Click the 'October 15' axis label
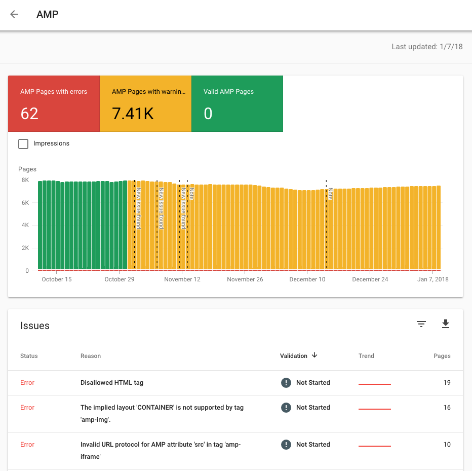The width and height of the screenshot is (472, 471). (57, 279)
